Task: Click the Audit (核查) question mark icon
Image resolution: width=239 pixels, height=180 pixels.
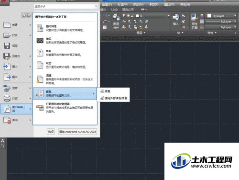Action: [x=40, y=53]
